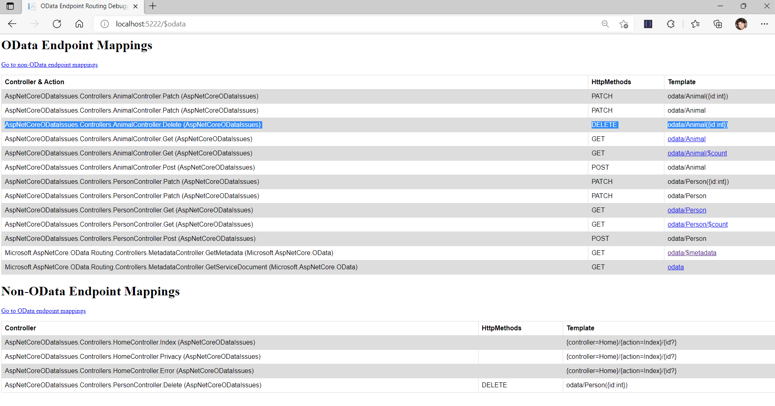Open the tab actions menu
The width and height of the screenshot is (775, 406).
pyautogui.click(x=10, y=6)
